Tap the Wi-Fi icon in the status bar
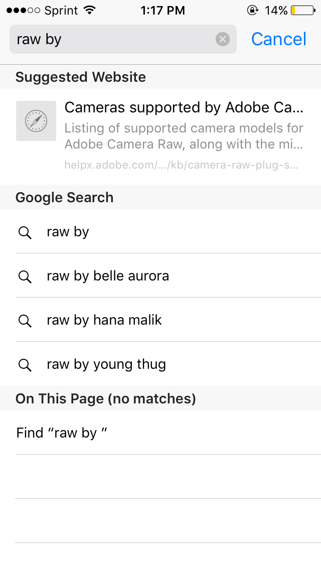321x570 pixels. [89, 10]
